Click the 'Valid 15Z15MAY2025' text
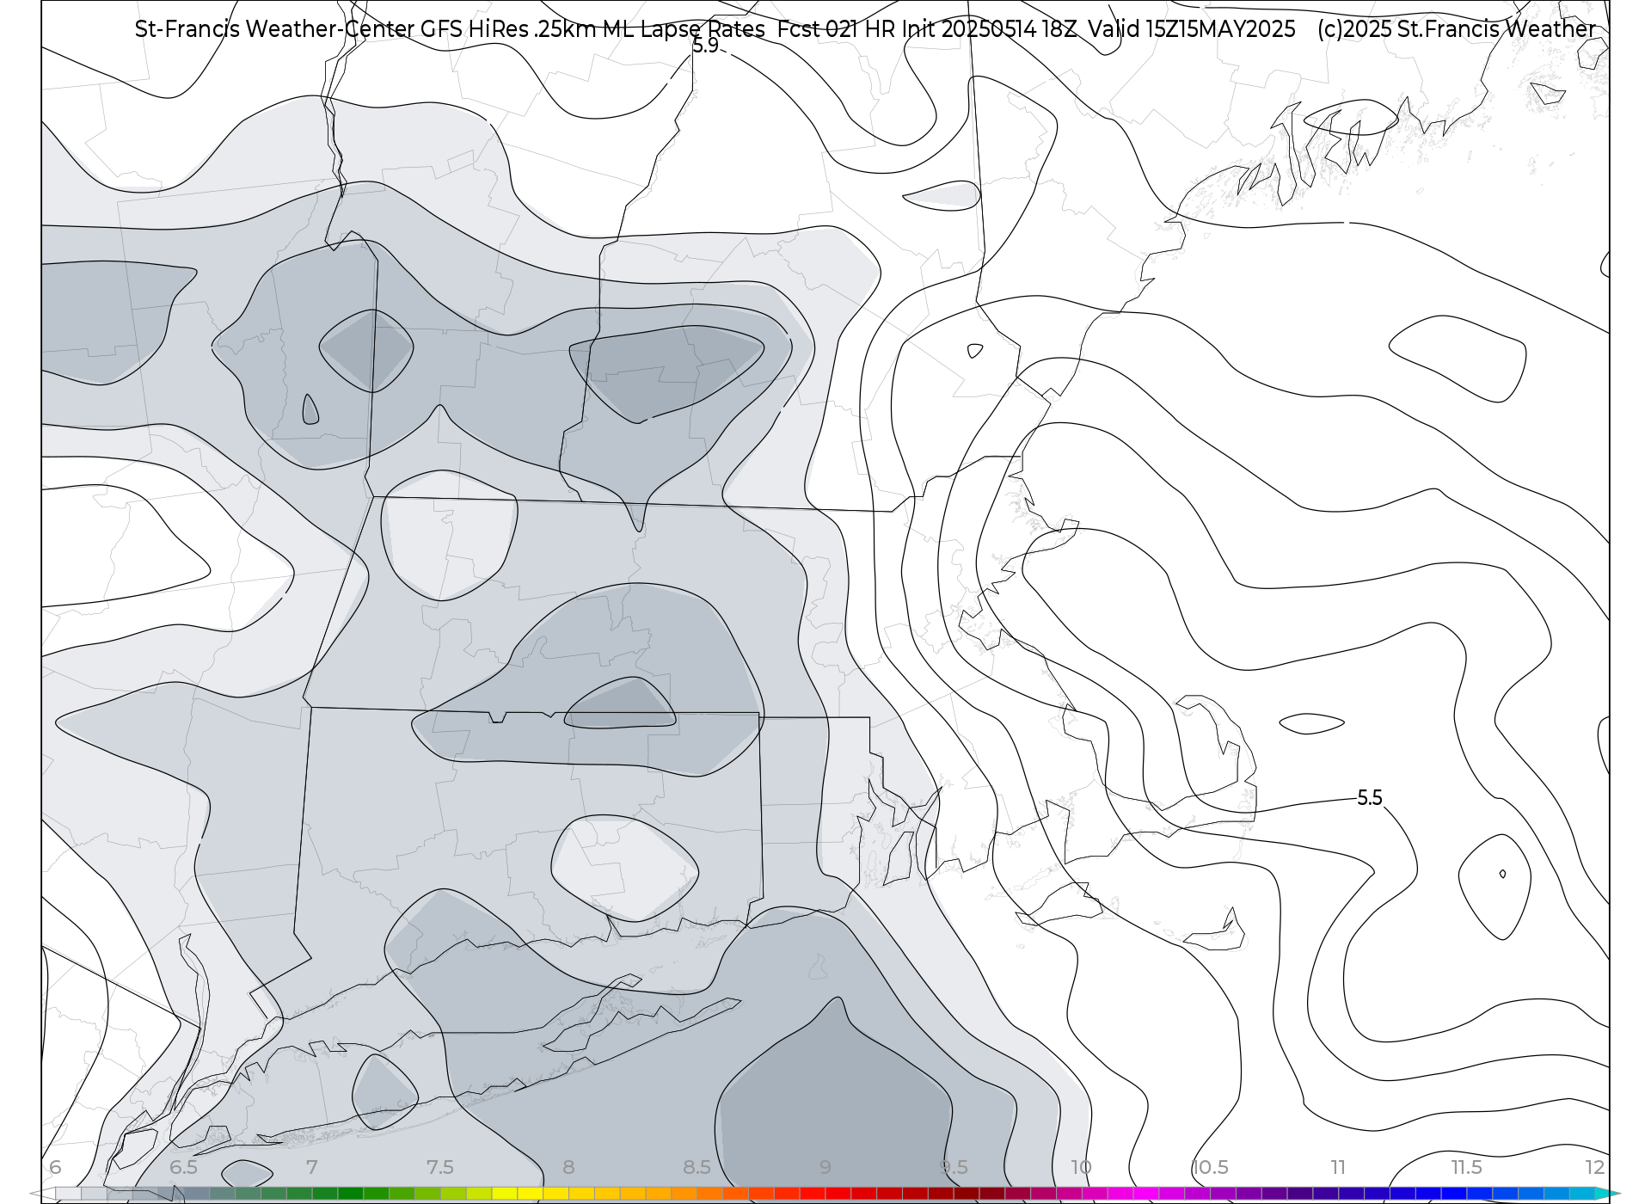The image size is (1651, 1204). coord(1191,29)
